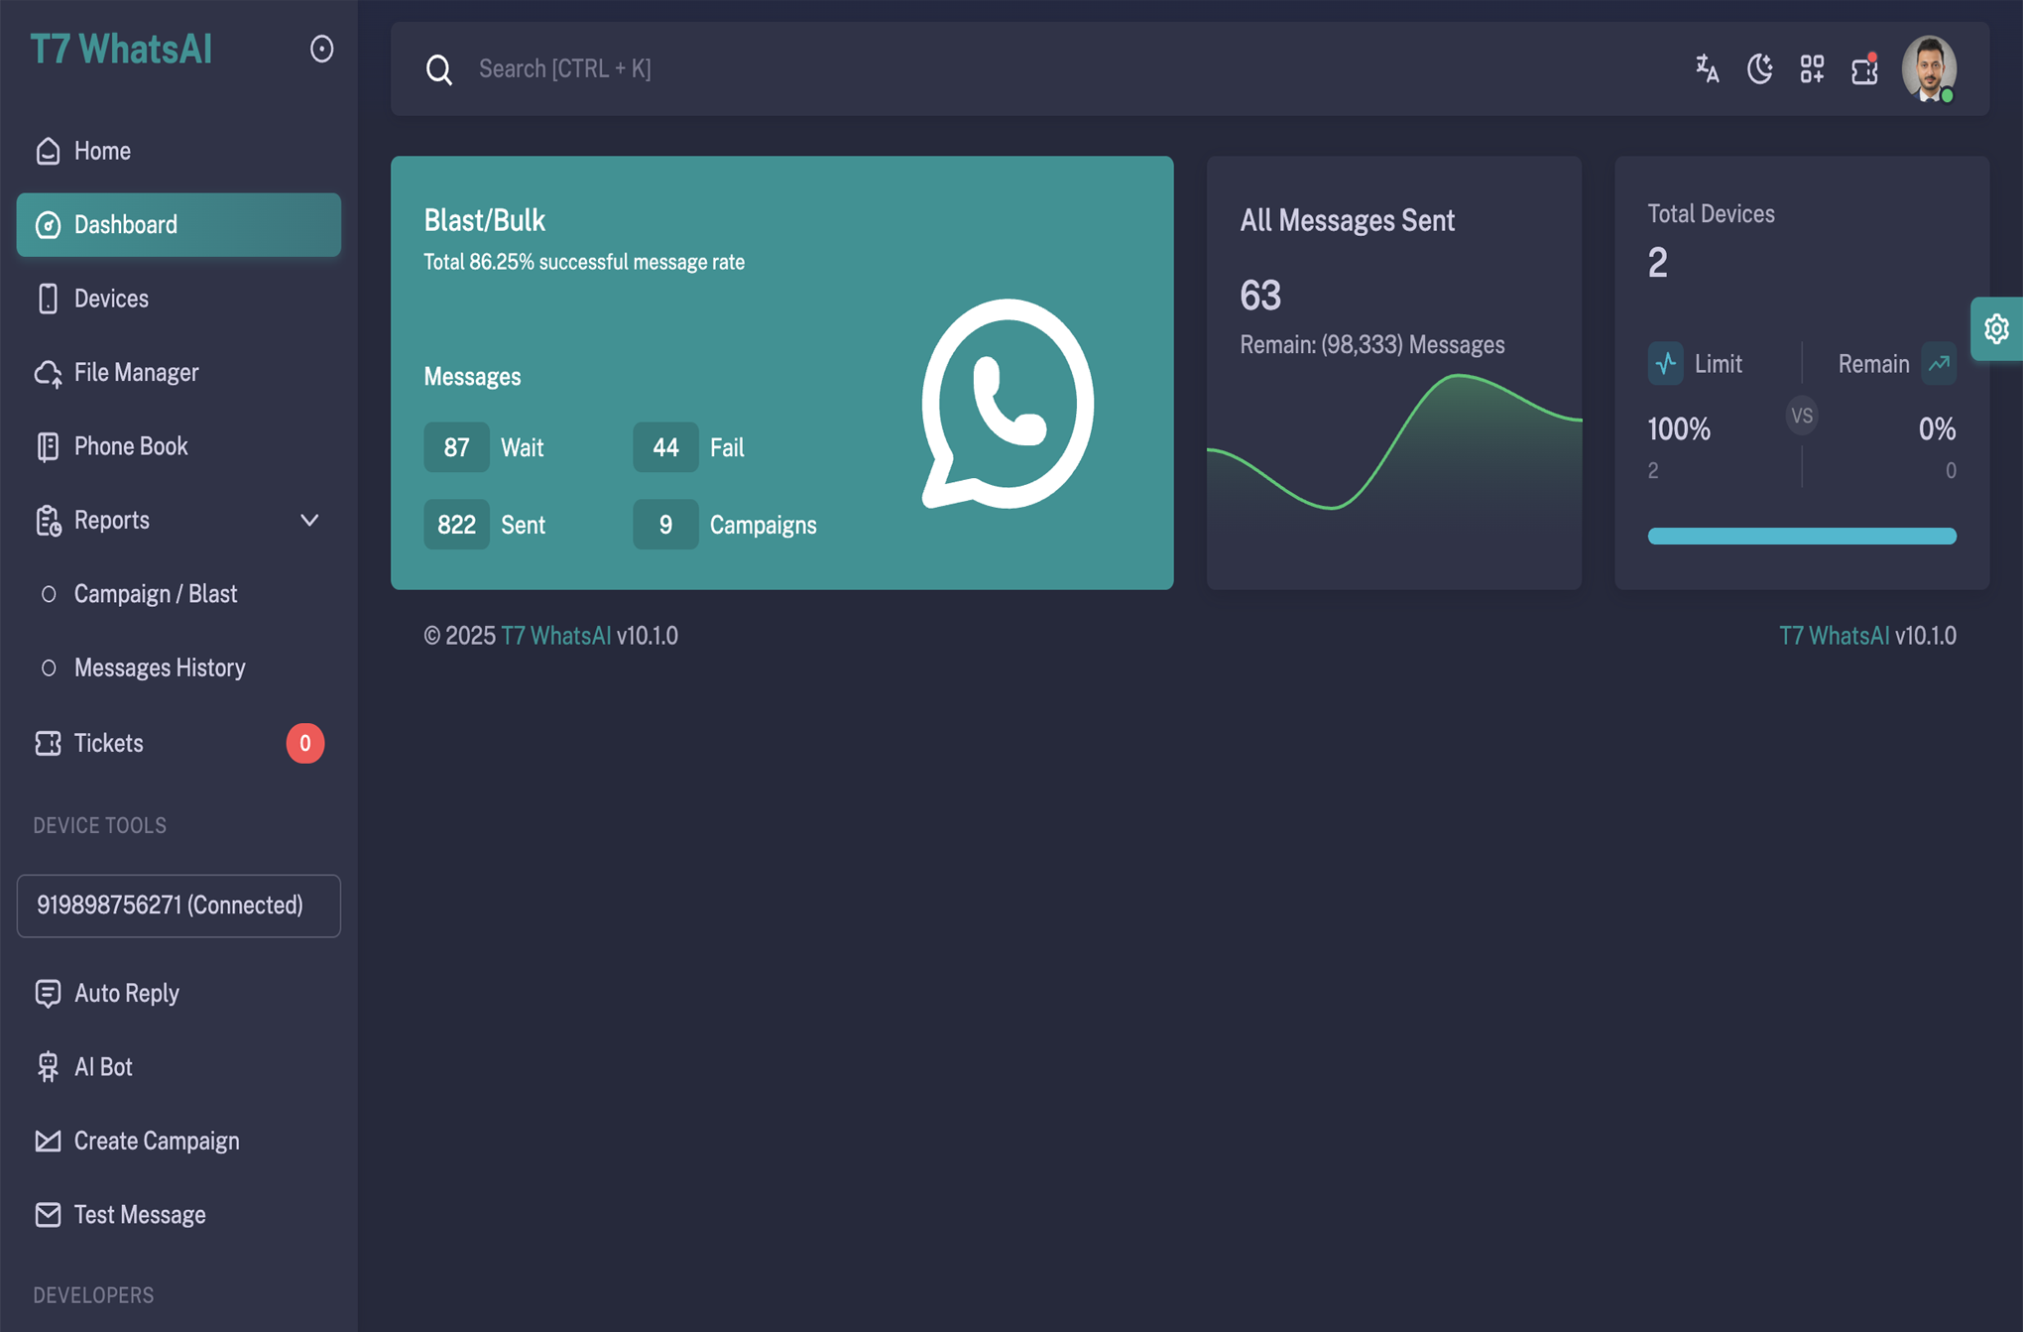Viewport: 2023px width, 1332px height.
Task: Toggle dark mode using the moon icon
Action: [x=1760, y=68]
